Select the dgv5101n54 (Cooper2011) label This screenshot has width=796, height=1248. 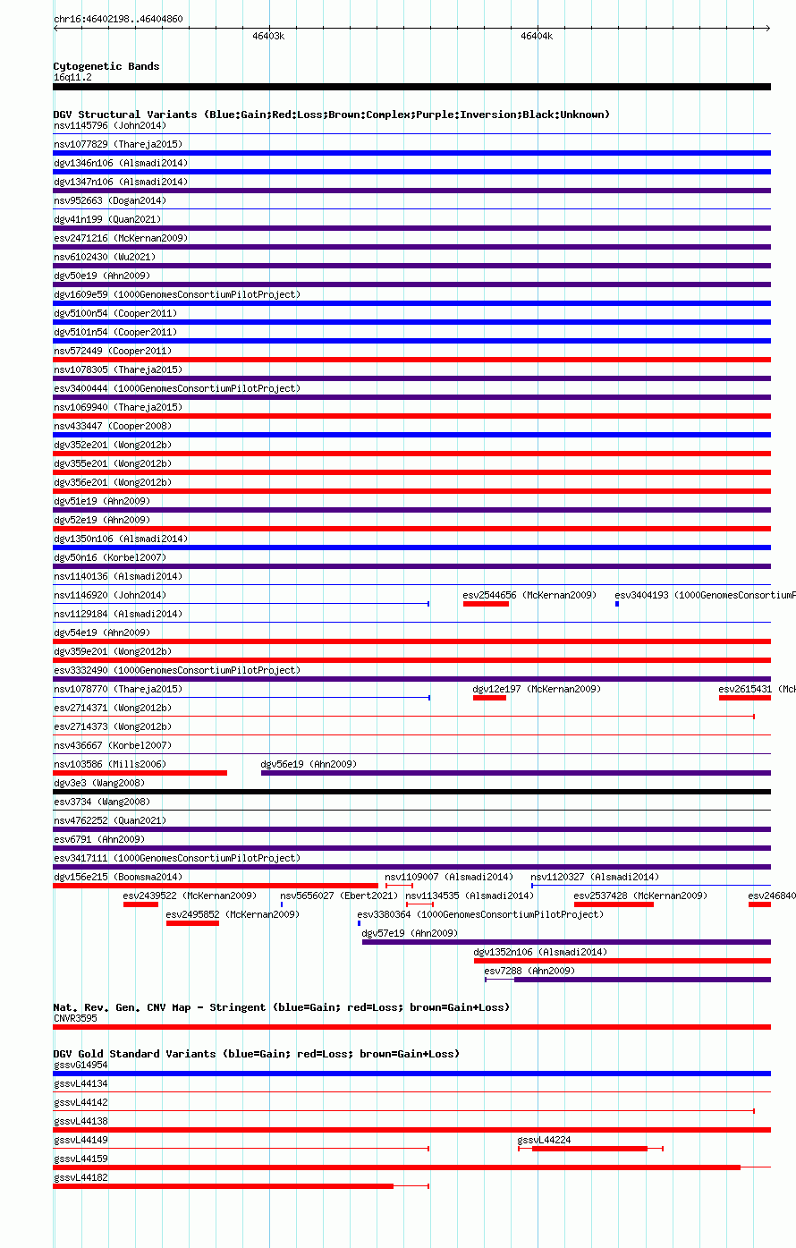pos(115,332)
